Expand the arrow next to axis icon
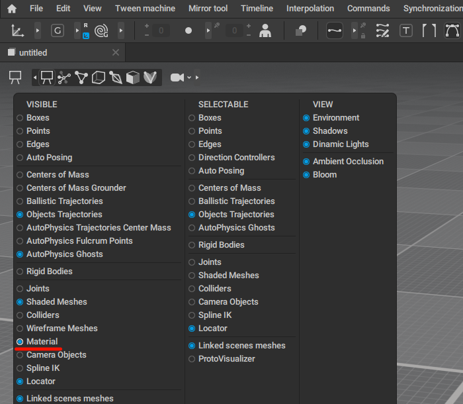 pyautogui.click(x=37, y=30)
